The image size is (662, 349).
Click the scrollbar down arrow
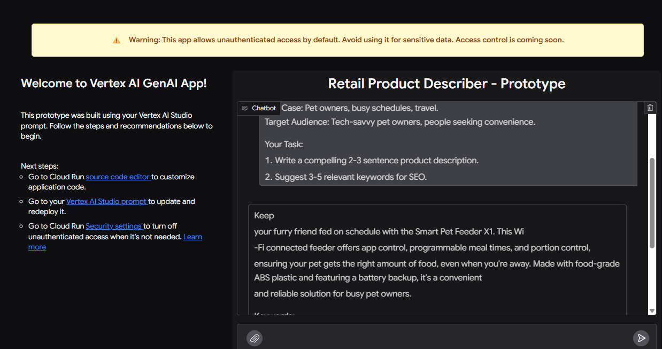point(652,310)
